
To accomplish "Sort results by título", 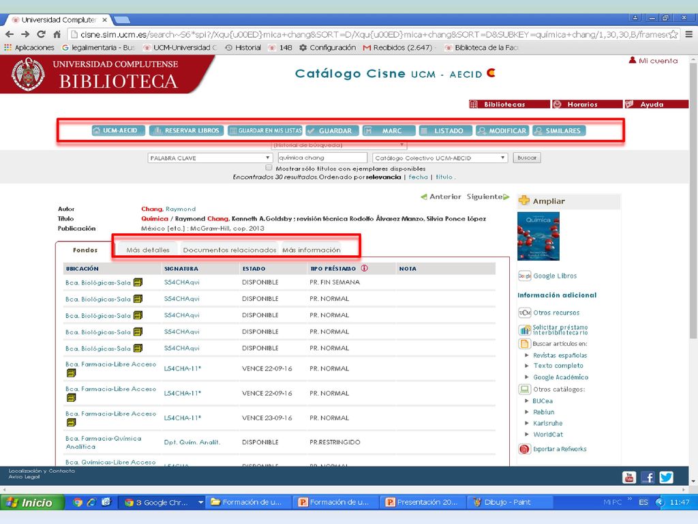I will pos(444,177).
